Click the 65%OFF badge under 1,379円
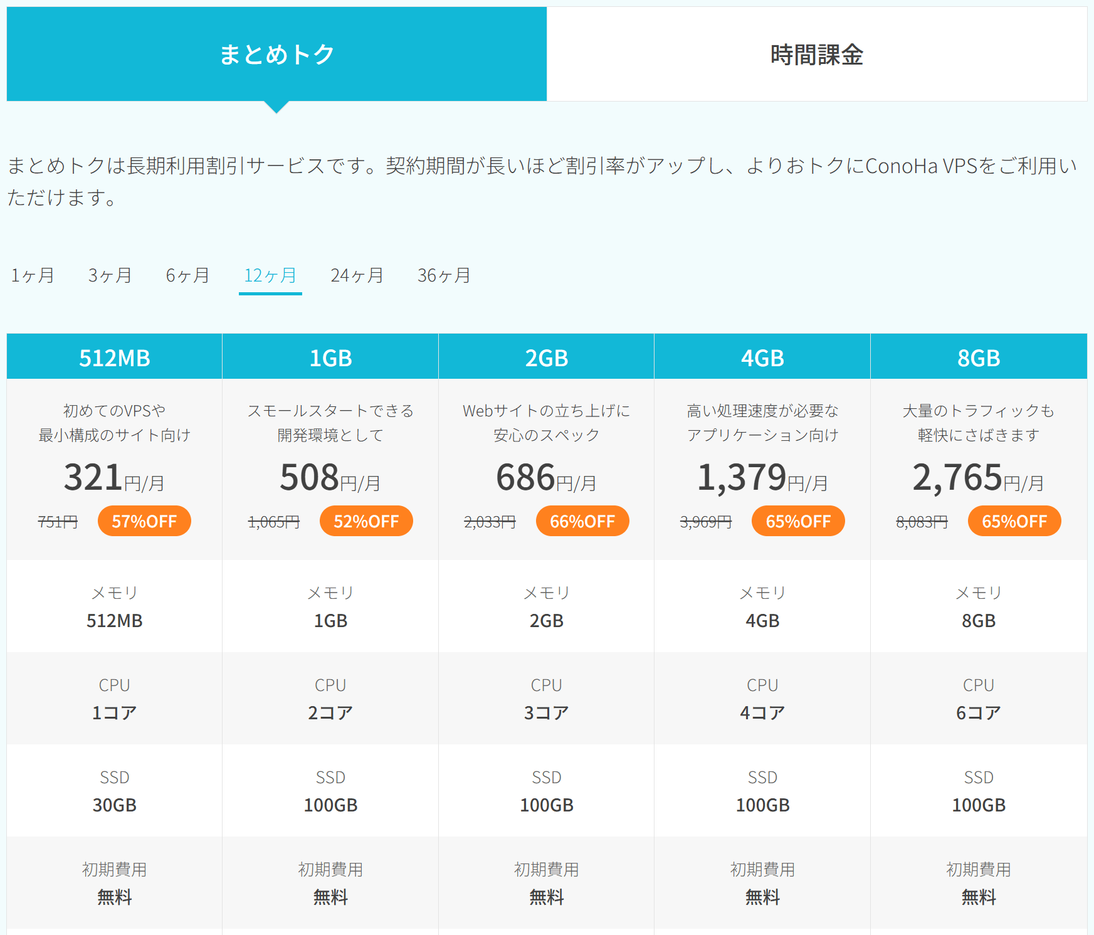Viewport: 1094px width, 935px height. 798,521
